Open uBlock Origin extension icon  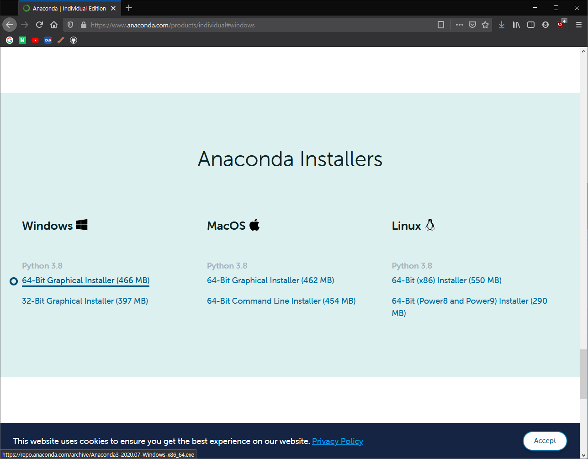[x=561, y=24]
